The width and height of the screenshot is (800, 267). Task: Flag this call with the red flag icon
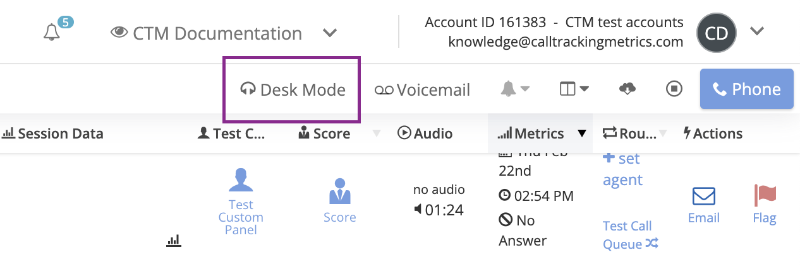(765, 196)
